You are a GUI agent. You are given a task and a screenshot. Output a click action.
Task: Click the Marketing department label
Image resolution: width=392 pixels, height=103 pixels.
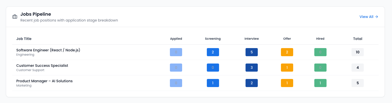point(24,86)
